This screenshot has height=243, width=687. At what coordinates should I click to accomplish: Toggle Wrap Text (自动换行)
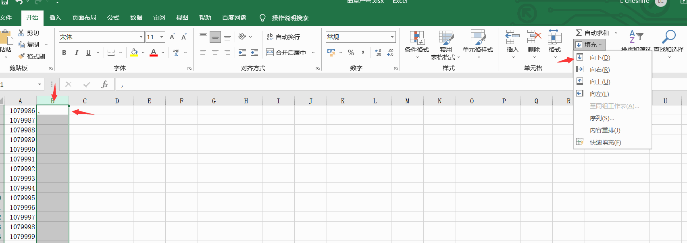click(x=283, y=37)
